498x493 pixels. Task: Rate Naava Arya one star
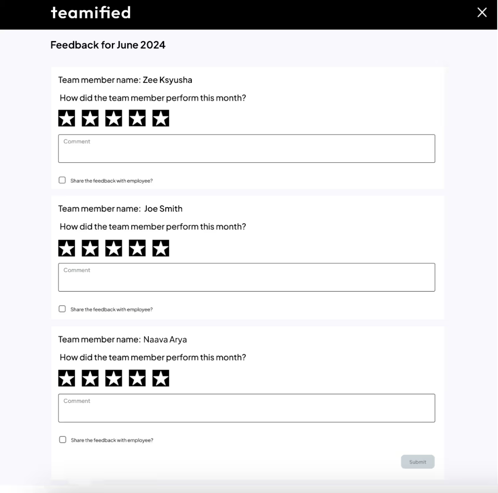(67, 378)
